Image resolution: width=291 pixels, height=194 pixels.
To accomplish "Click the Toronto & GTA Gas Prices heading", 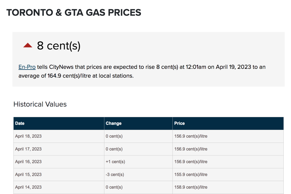I will point(74,13).
